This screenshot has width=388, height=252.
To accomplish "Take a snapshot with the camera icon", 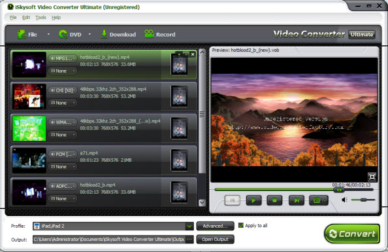I will (x=317, y=200).
